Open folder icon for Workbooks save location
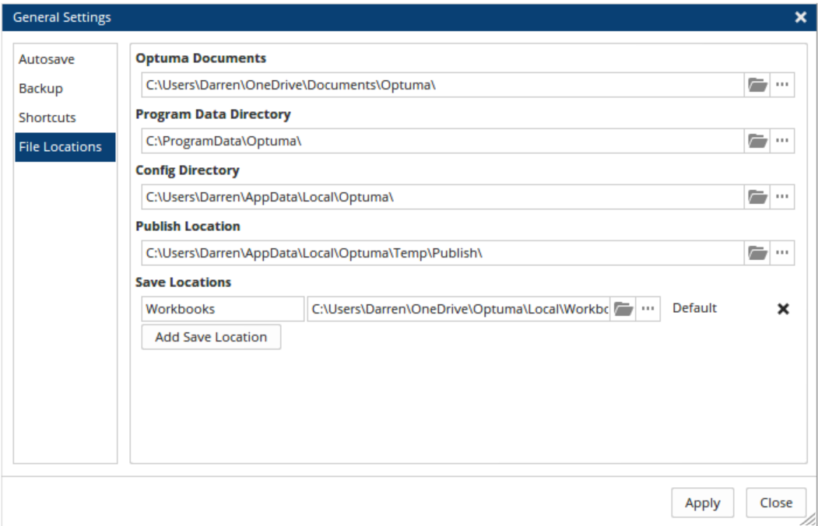This screenshot has height=526, width=818. tap(623, 309)
